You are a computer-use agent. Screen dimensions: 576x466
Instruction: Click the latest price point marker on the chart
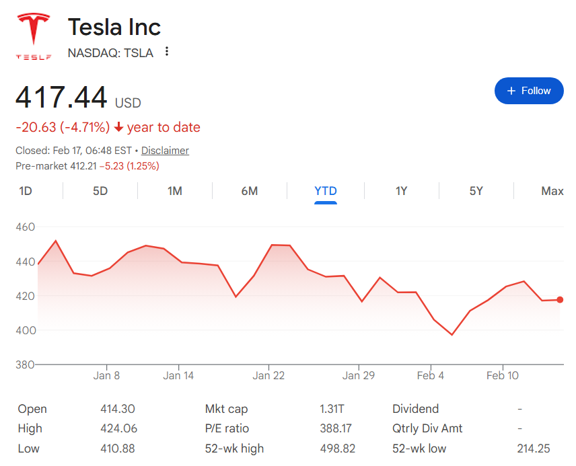[x=561, y=300]
